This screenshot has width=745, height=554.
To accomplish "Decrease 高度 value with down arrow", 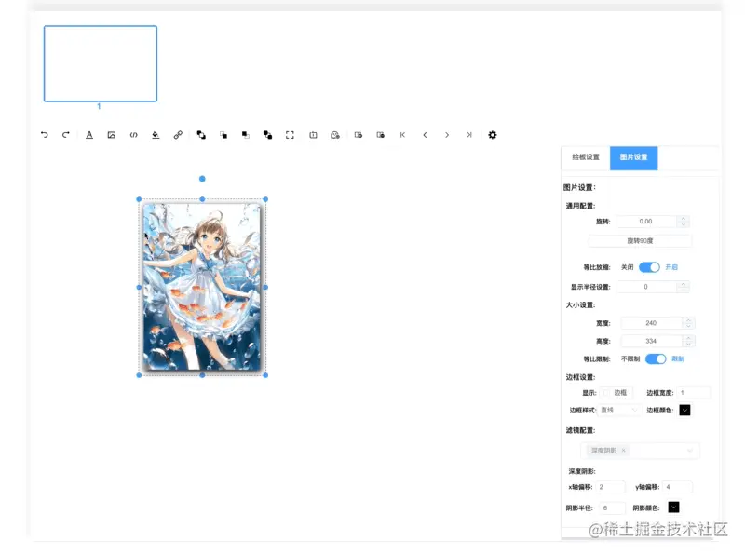I will click(688, 344).
